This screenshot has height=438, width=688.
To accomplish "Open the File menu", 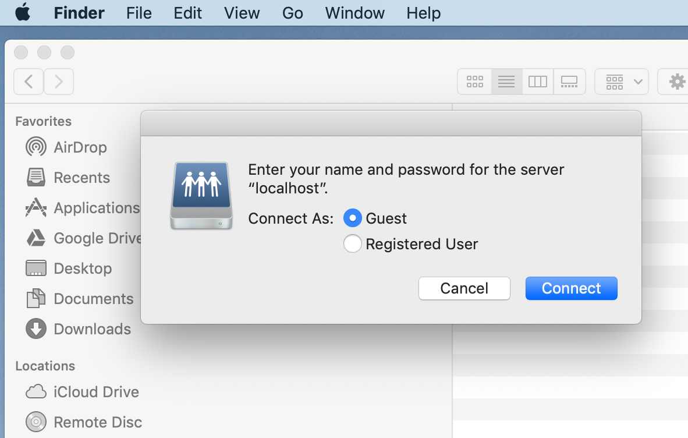I will pos(139,13).
